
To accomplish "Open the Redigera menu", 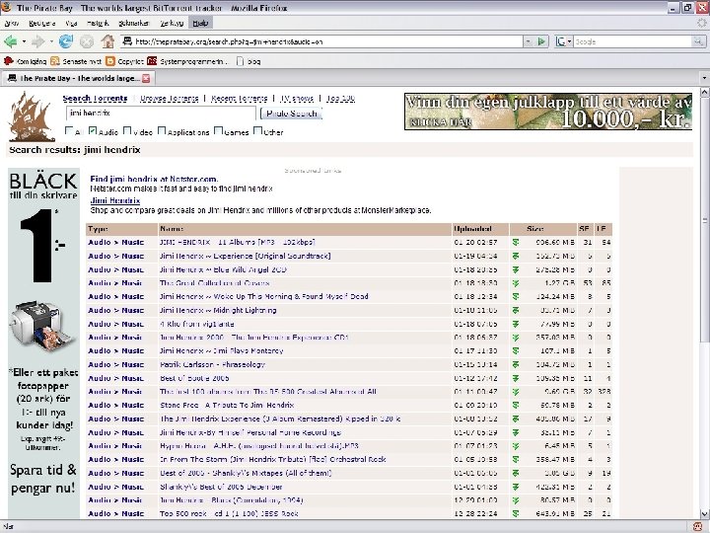I will pos(42,23).
